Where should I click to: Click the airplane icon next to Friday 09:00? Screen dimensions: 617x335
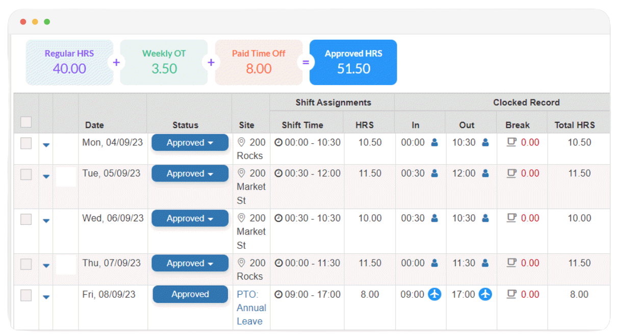coord(434,294)
